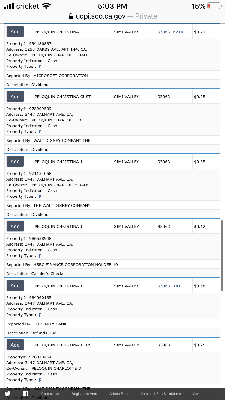Select 'Description: Cashier's Checks' text
Image resolution: width=225 pixels, height=400 pixels.
[x=35, y=273]
